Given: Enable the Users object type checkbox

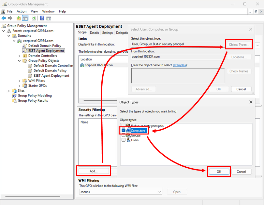Looking at the screenshot, I should [124, 140].
